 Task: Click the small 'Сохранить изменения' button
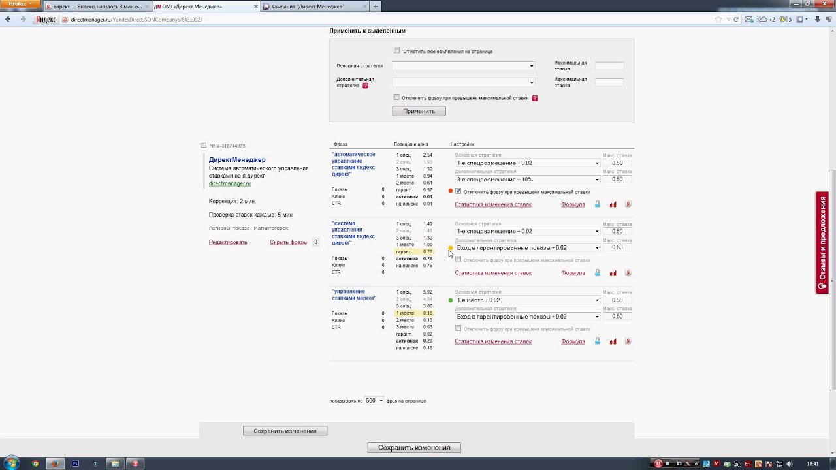coord(285,431)
